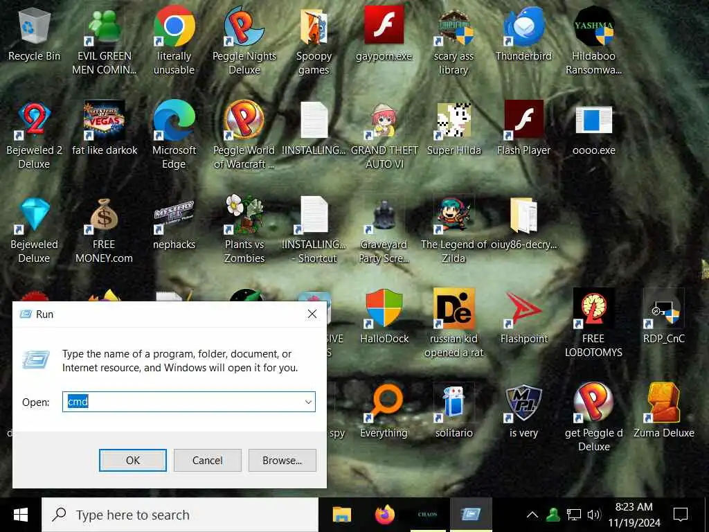
Task: Click Cancel in the Run dialog
Action: (208, 460)
